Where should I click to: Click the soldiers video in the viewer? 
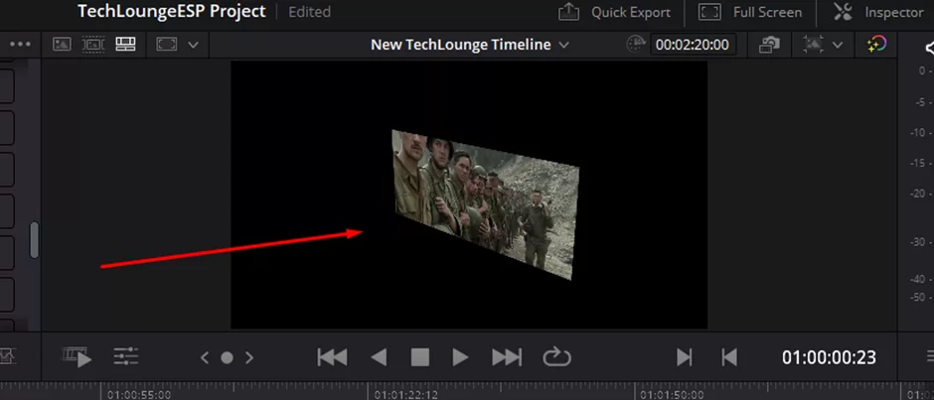click(x=485, y=204)
